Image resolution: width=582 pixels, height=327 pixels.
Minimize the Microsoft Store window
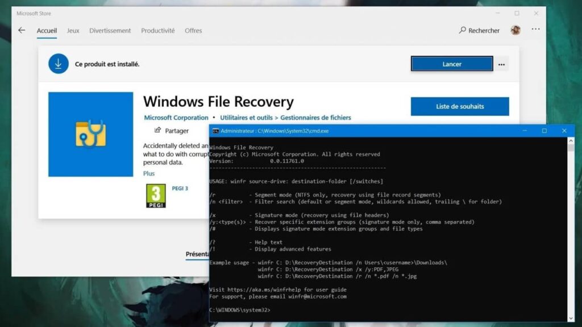pyautogui.click(x=497, y=13)
